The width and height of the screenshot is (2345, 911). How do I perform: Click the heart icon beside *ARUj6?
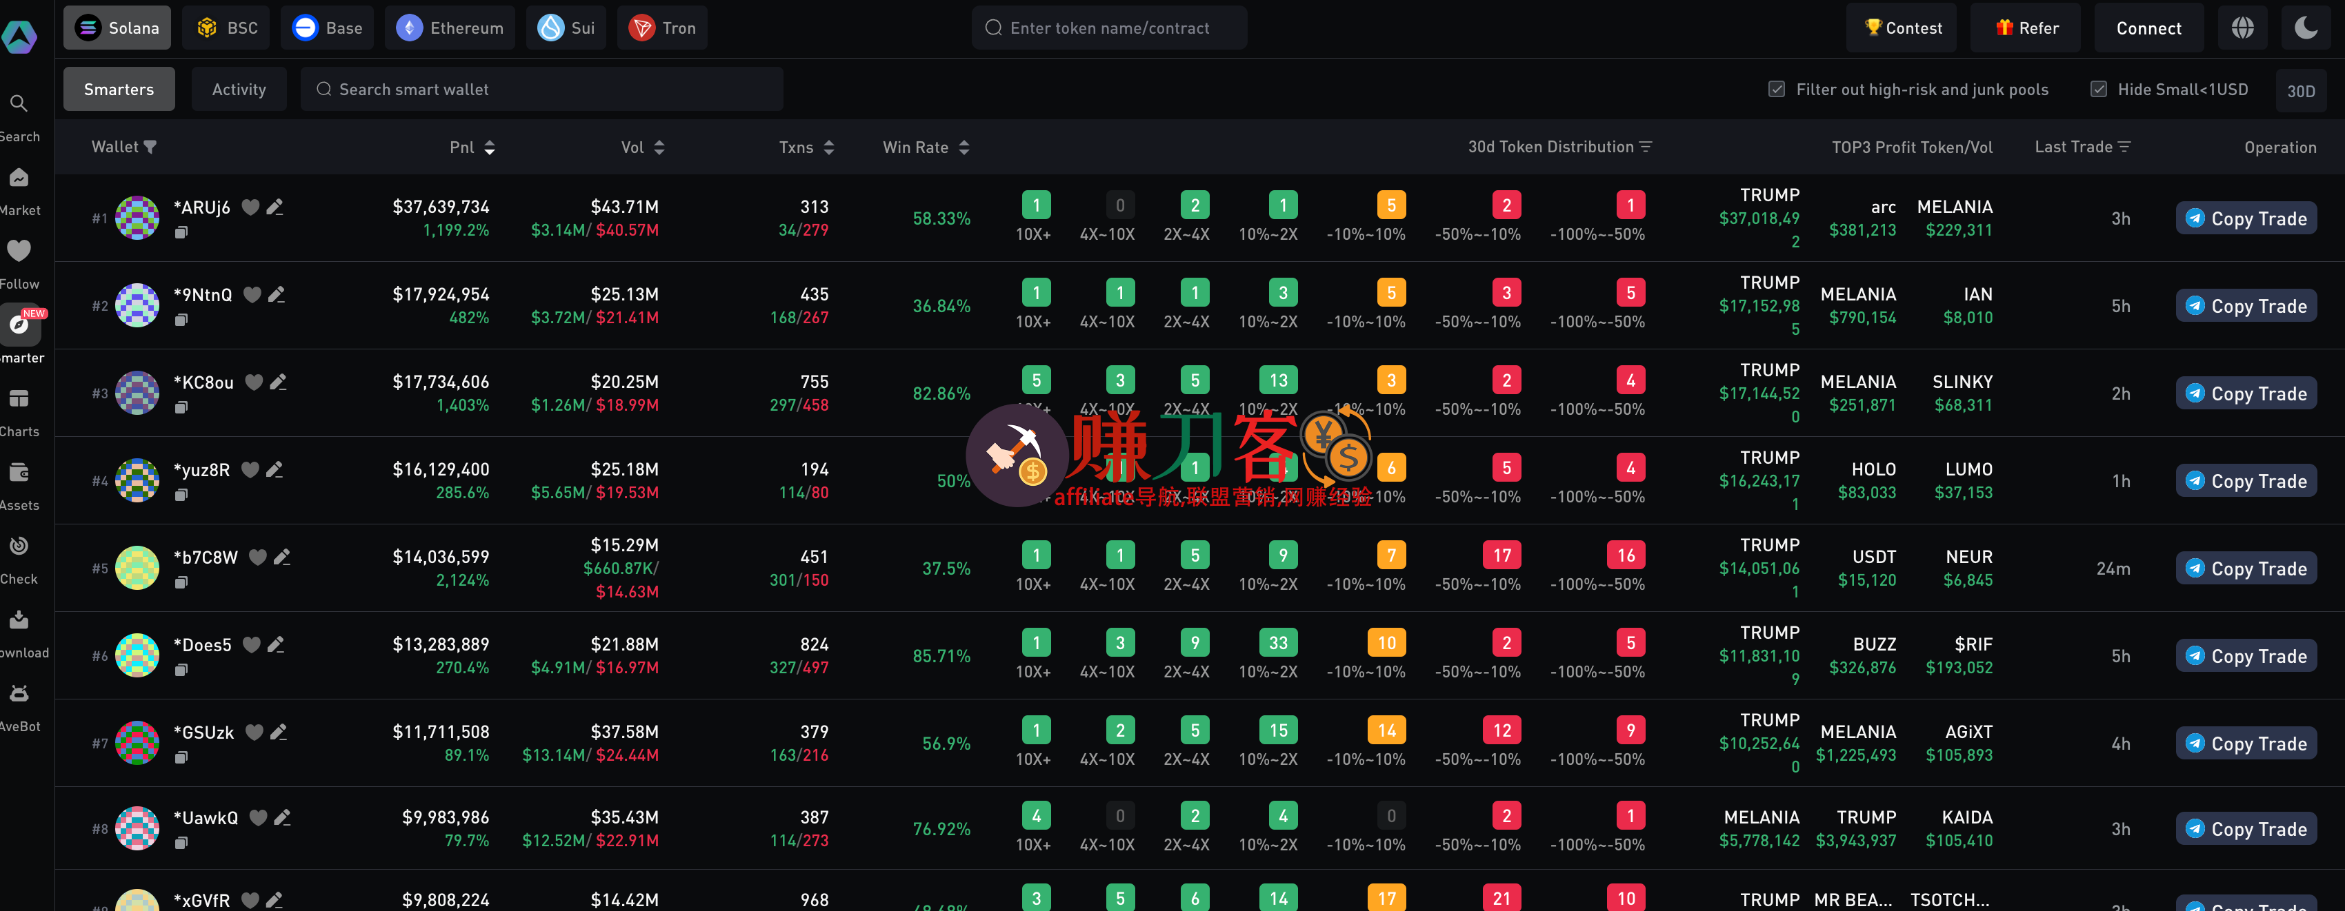click(250, 207)
